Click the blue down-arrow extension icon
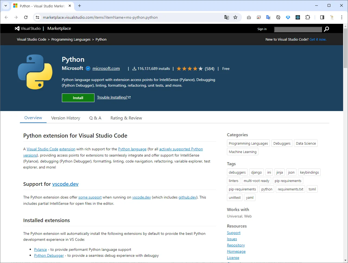The height and width of the screenshot is (263, 348). (x=288, y=17)
